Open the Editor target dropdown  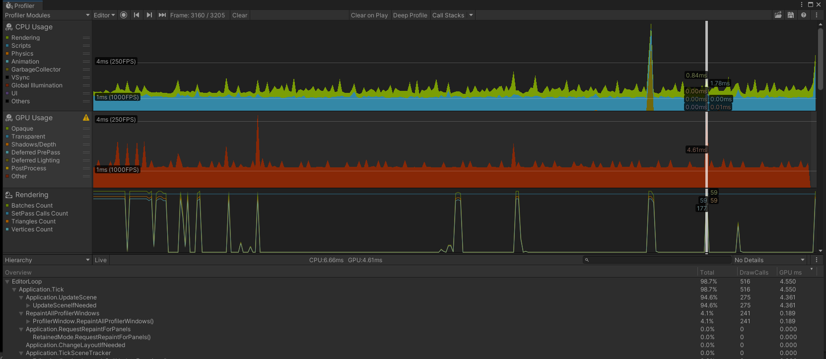[x=104, y=15]
